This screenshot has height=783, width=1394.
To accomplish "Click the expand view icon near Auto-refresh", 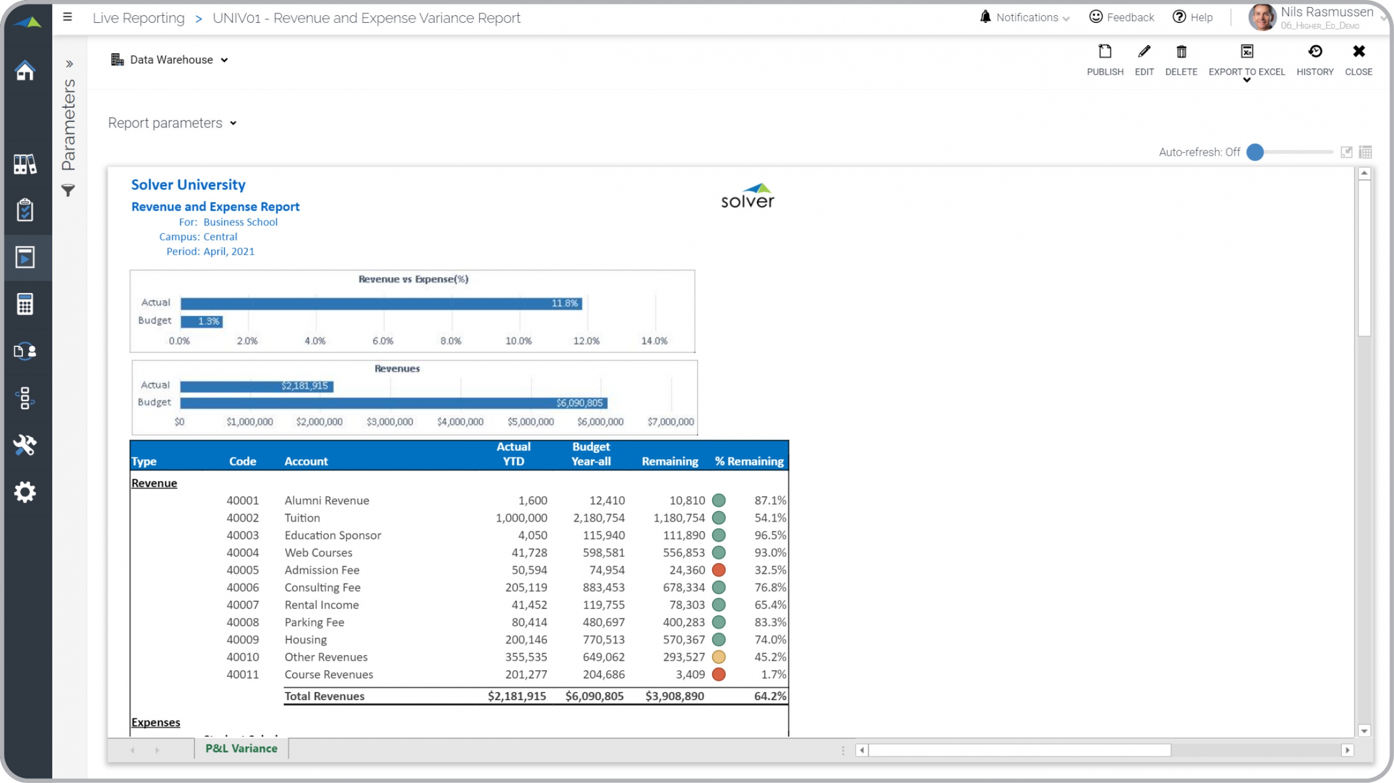I will (1346, 152).
